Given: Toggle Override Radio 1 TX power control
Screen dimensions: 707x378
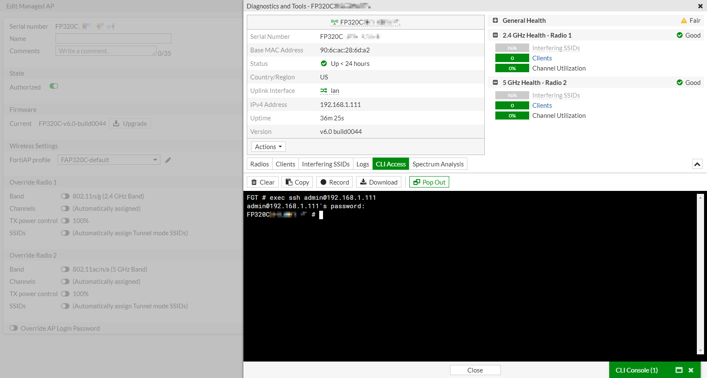Looking at the screenshot, I should 65,221.
